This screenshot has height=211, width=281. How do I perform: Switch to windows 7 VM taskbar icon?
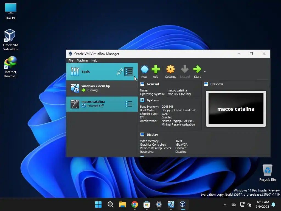point(171,204)
